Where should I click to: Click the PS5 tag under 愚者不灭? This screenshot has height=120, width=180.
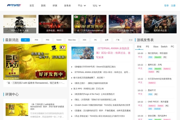150,94
